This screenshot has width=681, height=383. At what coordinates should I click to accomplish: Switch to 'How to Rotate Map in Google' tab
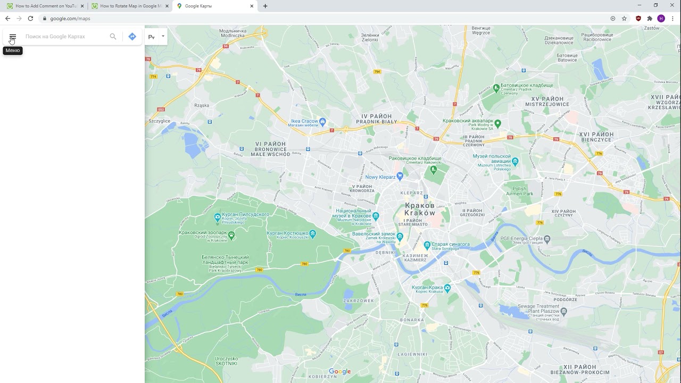[x=130, y=6]
